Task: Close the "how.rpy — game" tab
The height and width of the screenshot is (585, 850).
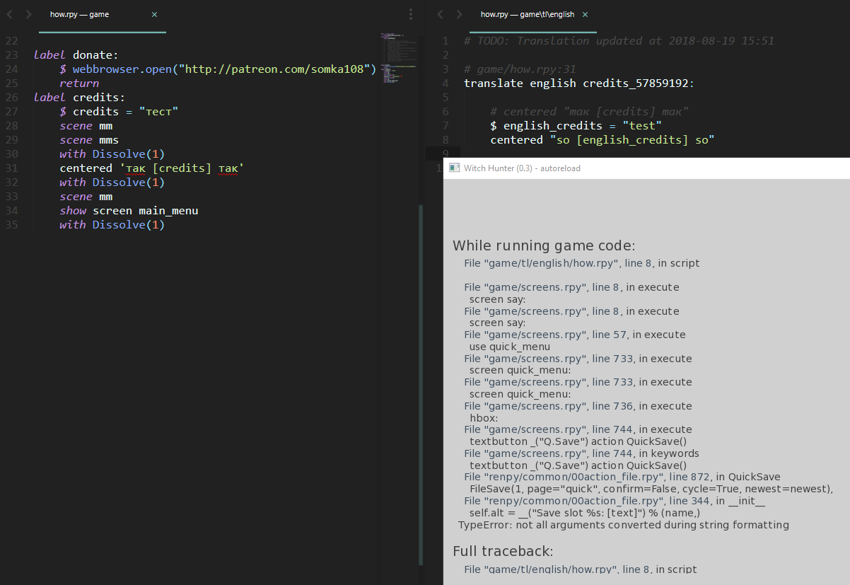Action: point(155,14)
